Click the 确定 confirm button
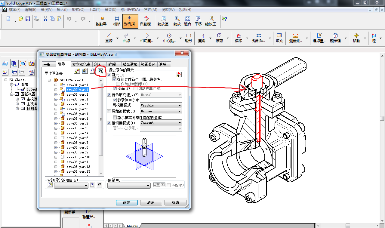This screenshot has width=385, height=228. coord(127,203)
